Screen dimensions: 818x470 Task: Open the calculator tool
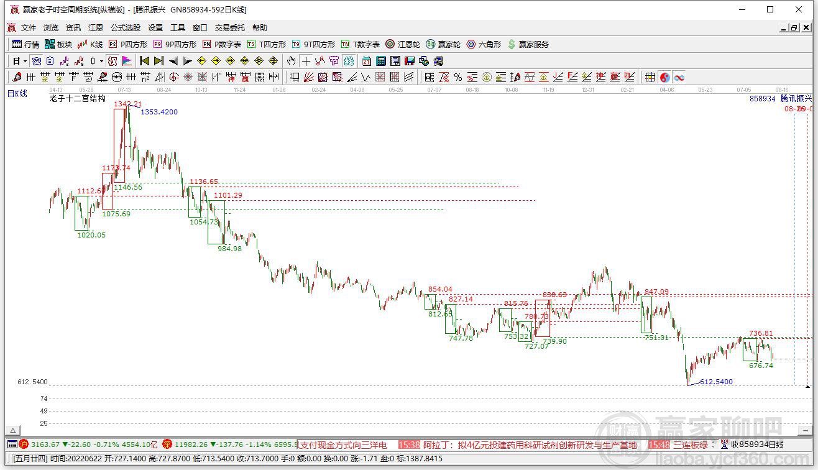click(x=381, y=61)
